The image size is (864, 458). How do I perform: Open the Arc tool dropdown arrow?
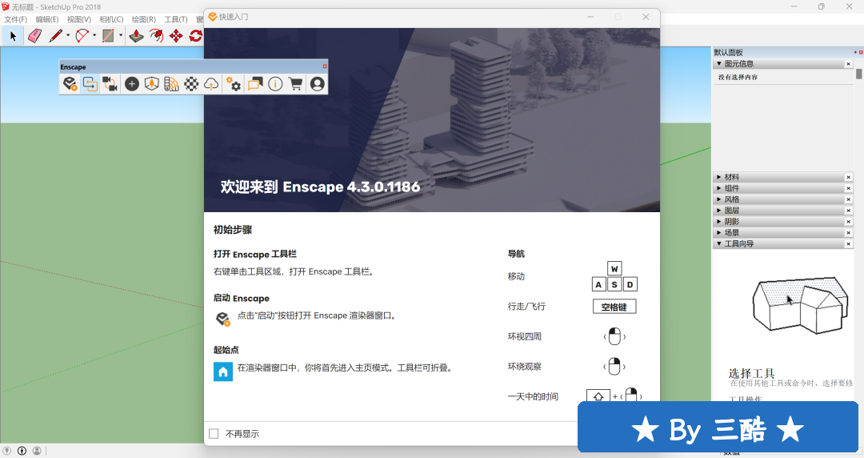point(94,36)
